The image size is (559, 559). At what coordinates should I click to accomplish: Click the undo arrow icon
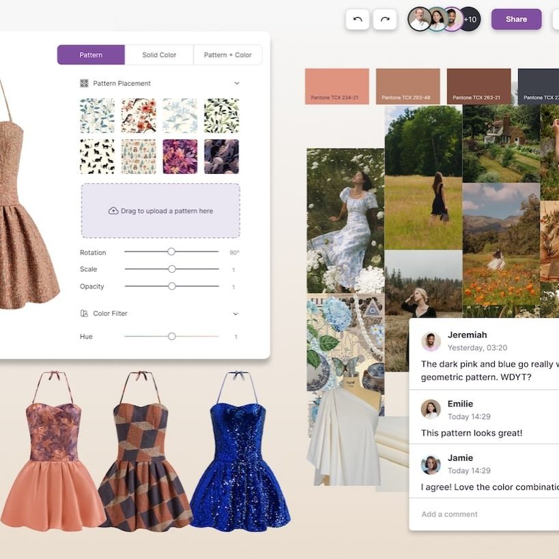pos(358,20)
